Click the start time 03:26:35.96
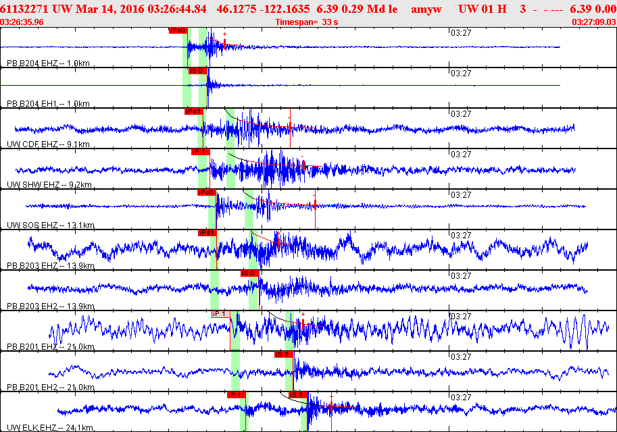617x432 pixels. click(23, 22)
